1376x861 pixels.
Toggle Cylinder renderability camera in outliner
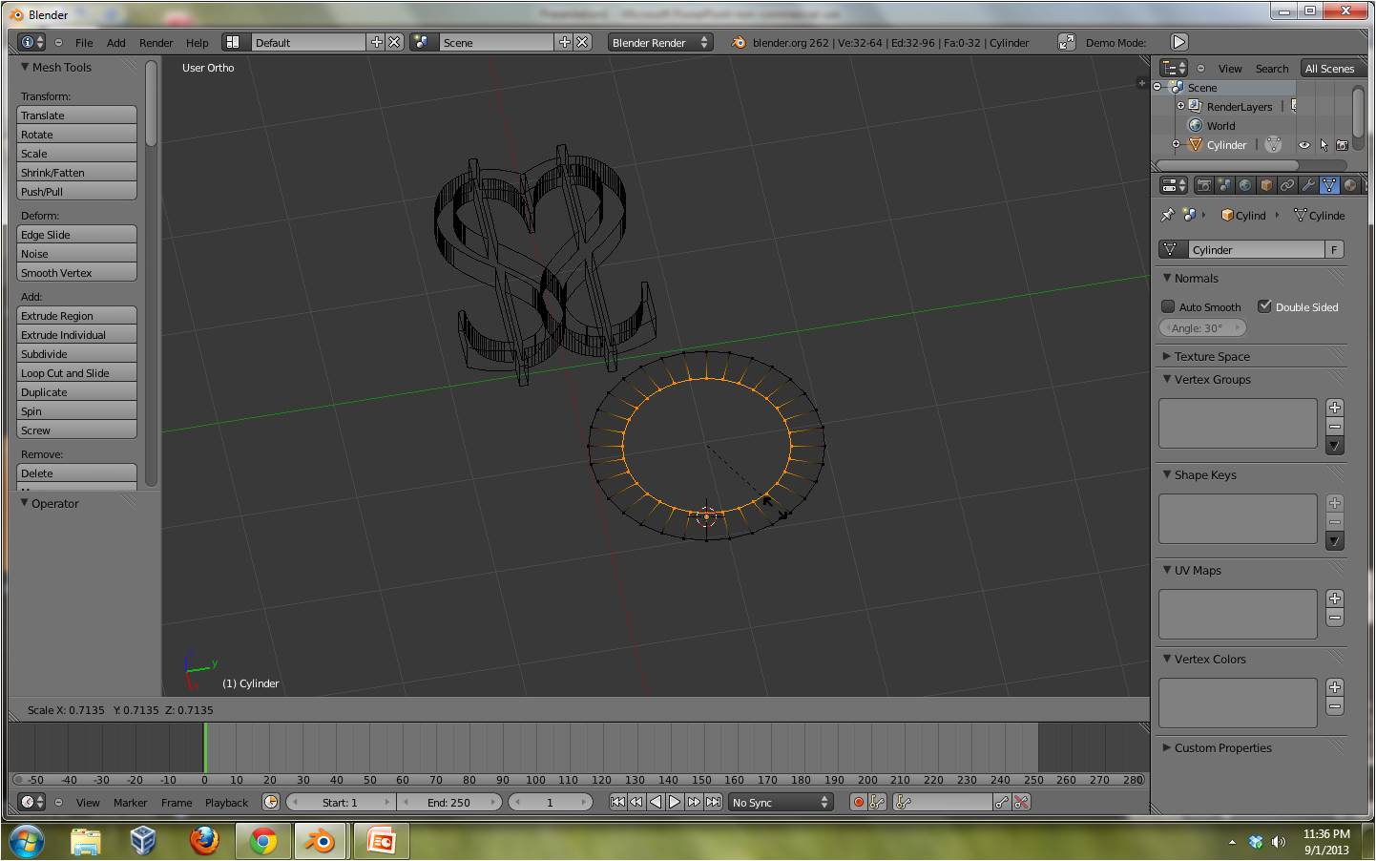1342,145
